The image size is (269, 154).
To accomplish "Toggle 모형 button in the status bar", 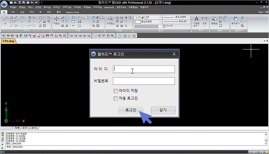I will (x=261, y=152).
